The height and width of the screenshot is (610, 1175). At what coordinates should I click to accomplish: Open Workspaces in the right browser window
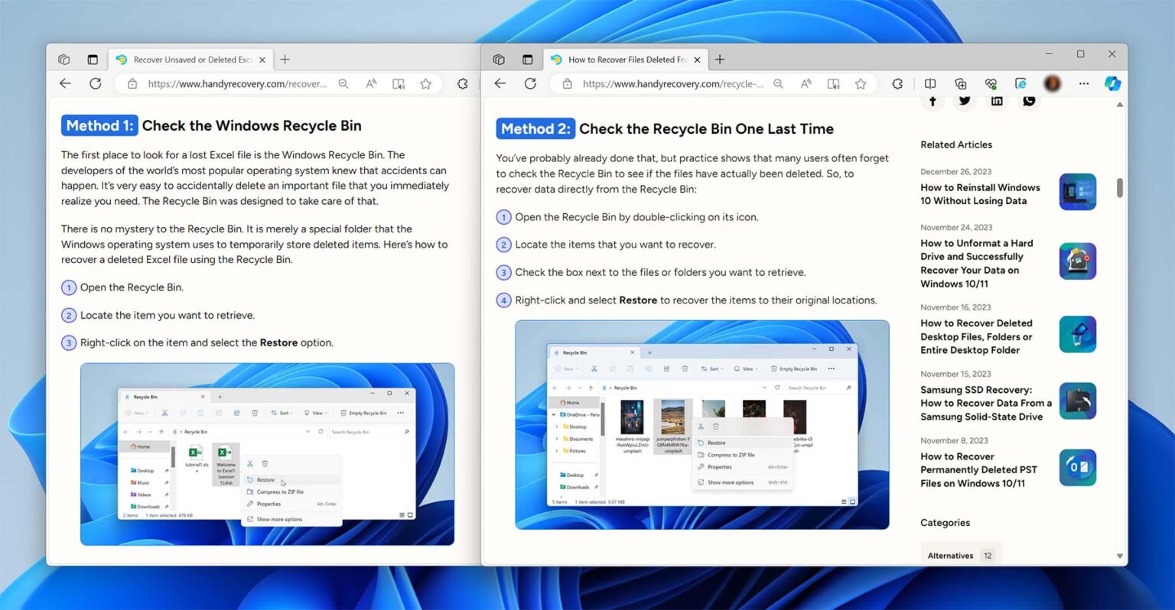[499, 60]
